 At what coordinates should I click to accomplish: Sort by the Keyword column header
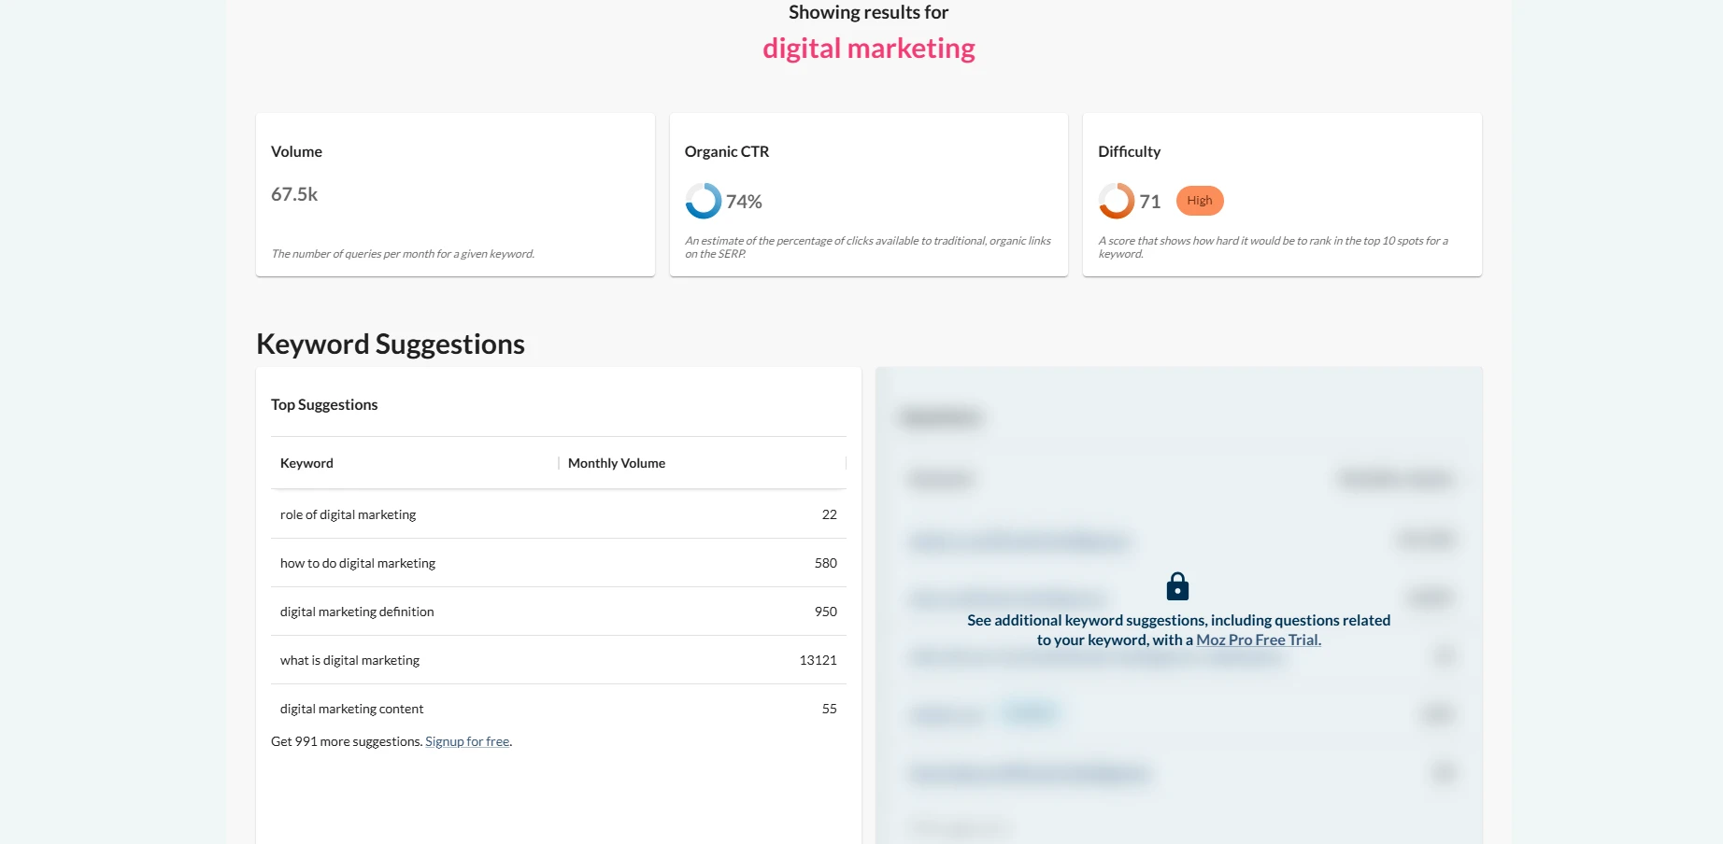pyautogui.click(x=306, y=463)
